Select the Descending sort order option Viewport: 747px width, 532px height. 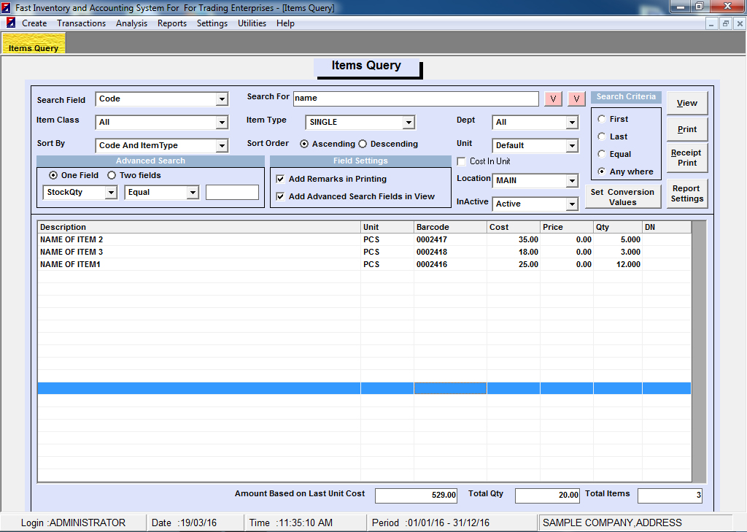363,144
